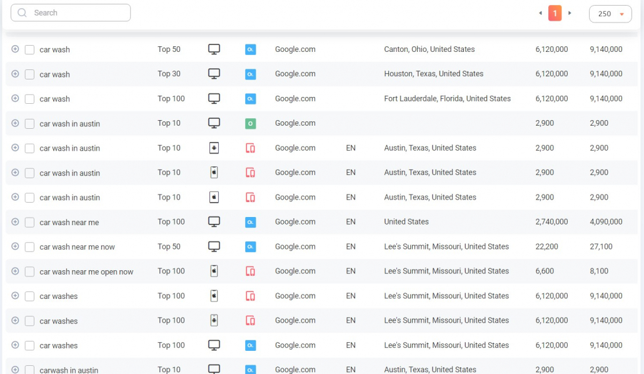
Task: Expand the car wash Fort Lauderdale row
Action: (x=15, y=98)
